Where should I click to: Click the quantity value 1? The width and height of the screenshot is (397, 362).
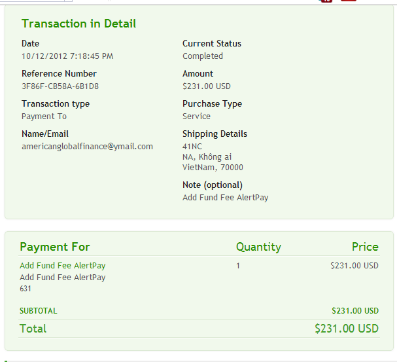(x=238, y=266)
